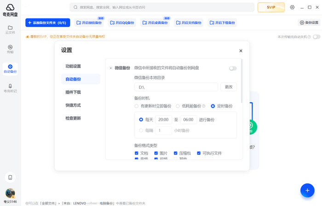The height and width of the screenshot is (206, 322).
Task: Click the mobile device icon in sidebar
Action: click(x=10, y=177)
